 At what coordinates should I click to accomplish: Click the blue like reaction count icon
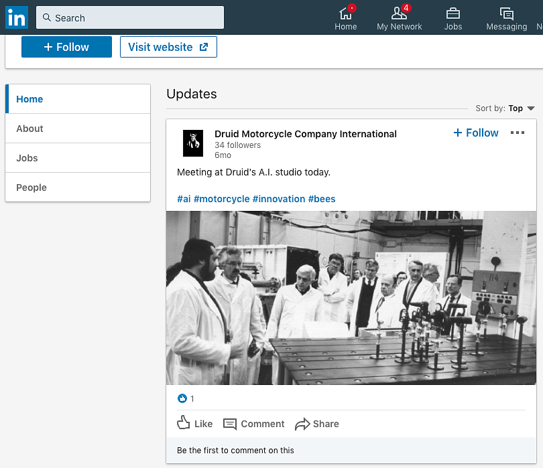click(x=182, y=398)
